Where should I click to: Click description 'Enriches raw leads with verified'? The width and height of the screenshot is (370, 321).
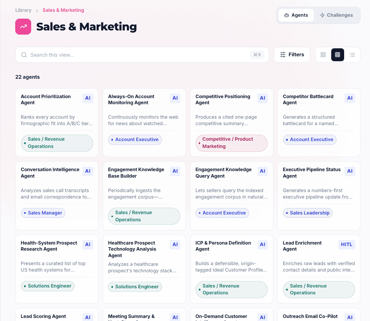[319, 267]
